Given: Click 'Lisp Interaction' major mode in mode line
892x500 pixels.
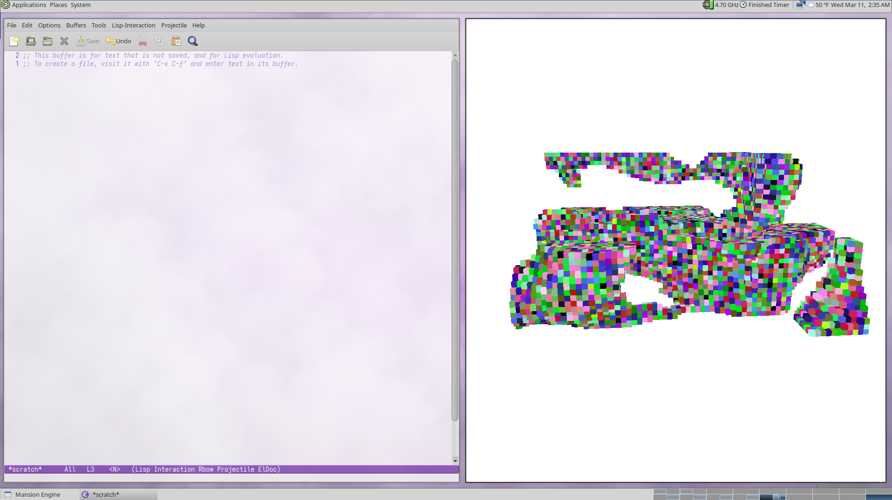Looking at the screenshot, I should (165, 469).
